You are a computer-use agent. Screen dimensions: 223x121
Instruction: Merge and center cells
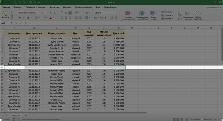(87, 18)
